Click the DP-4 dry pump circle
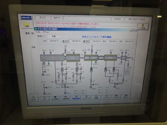The height and width of the screenshot is (125, 167). click(45, 93)
